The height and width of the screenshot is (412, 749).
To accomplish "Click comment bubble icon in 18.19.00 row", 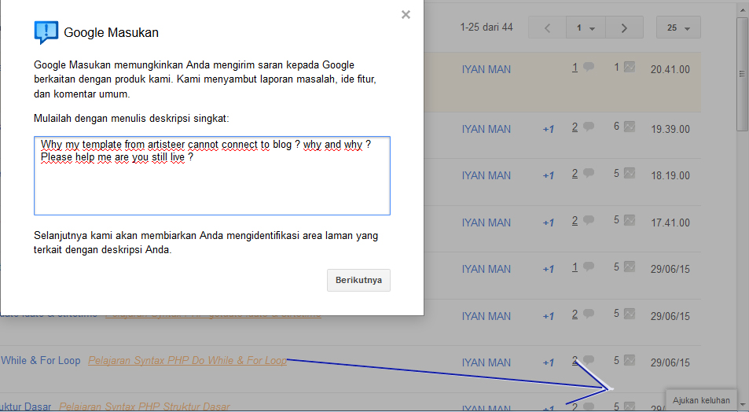I will click(589, 173).
